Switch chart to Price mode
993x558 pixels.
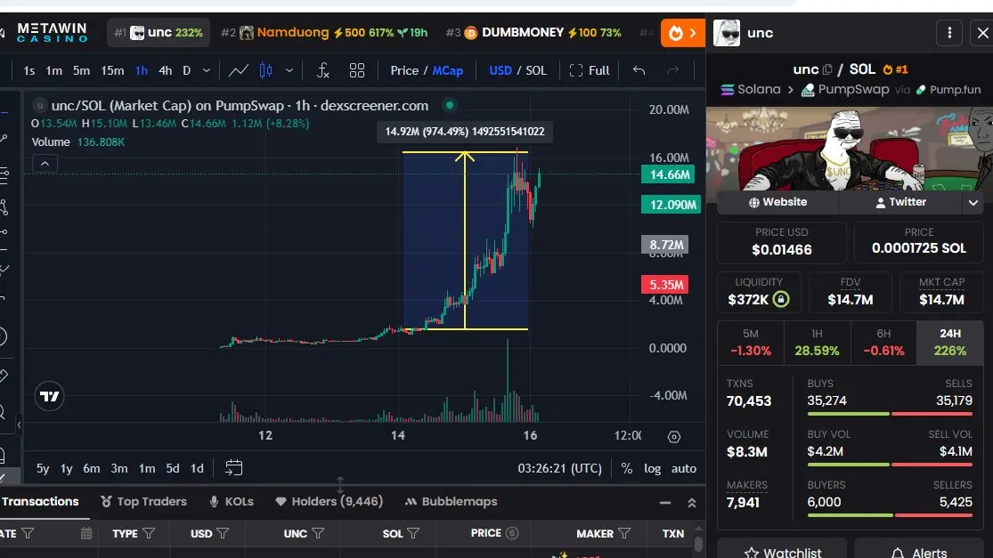click(x=404, y=70)
